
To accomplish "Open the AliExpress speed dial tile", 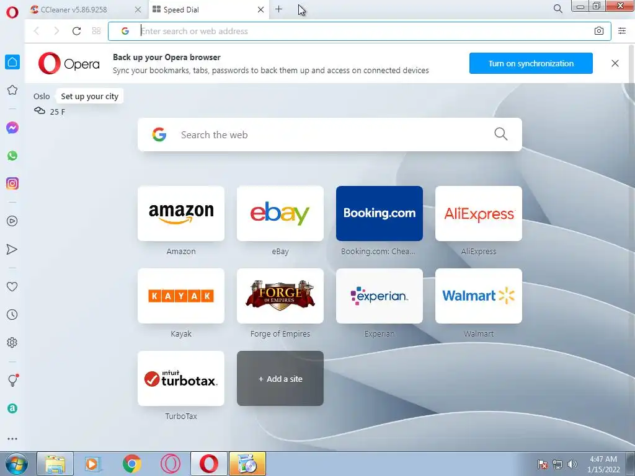I will pyautogui.click(x=479, y=213).
